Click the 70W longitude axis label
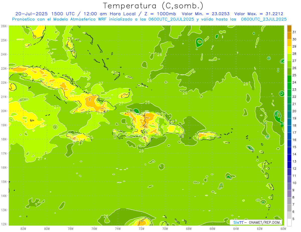 (x=165, y=228)
